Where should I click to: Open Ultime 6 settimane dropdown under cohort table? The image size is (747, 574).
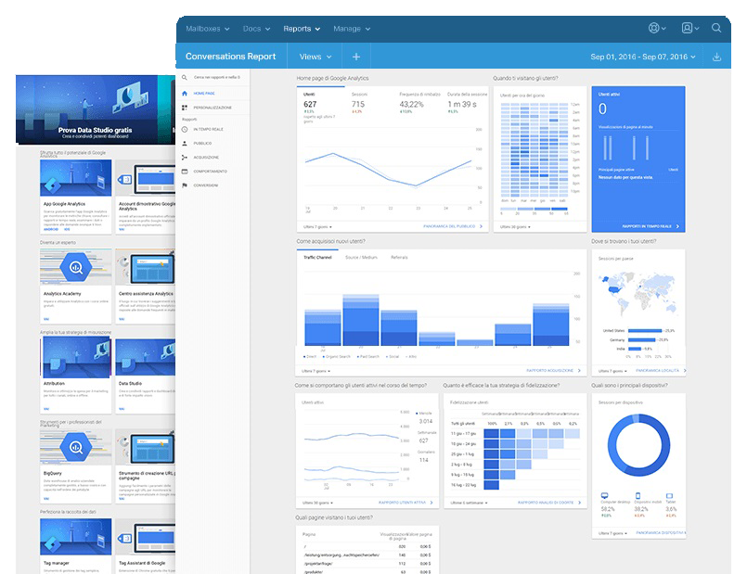point(470,503)
